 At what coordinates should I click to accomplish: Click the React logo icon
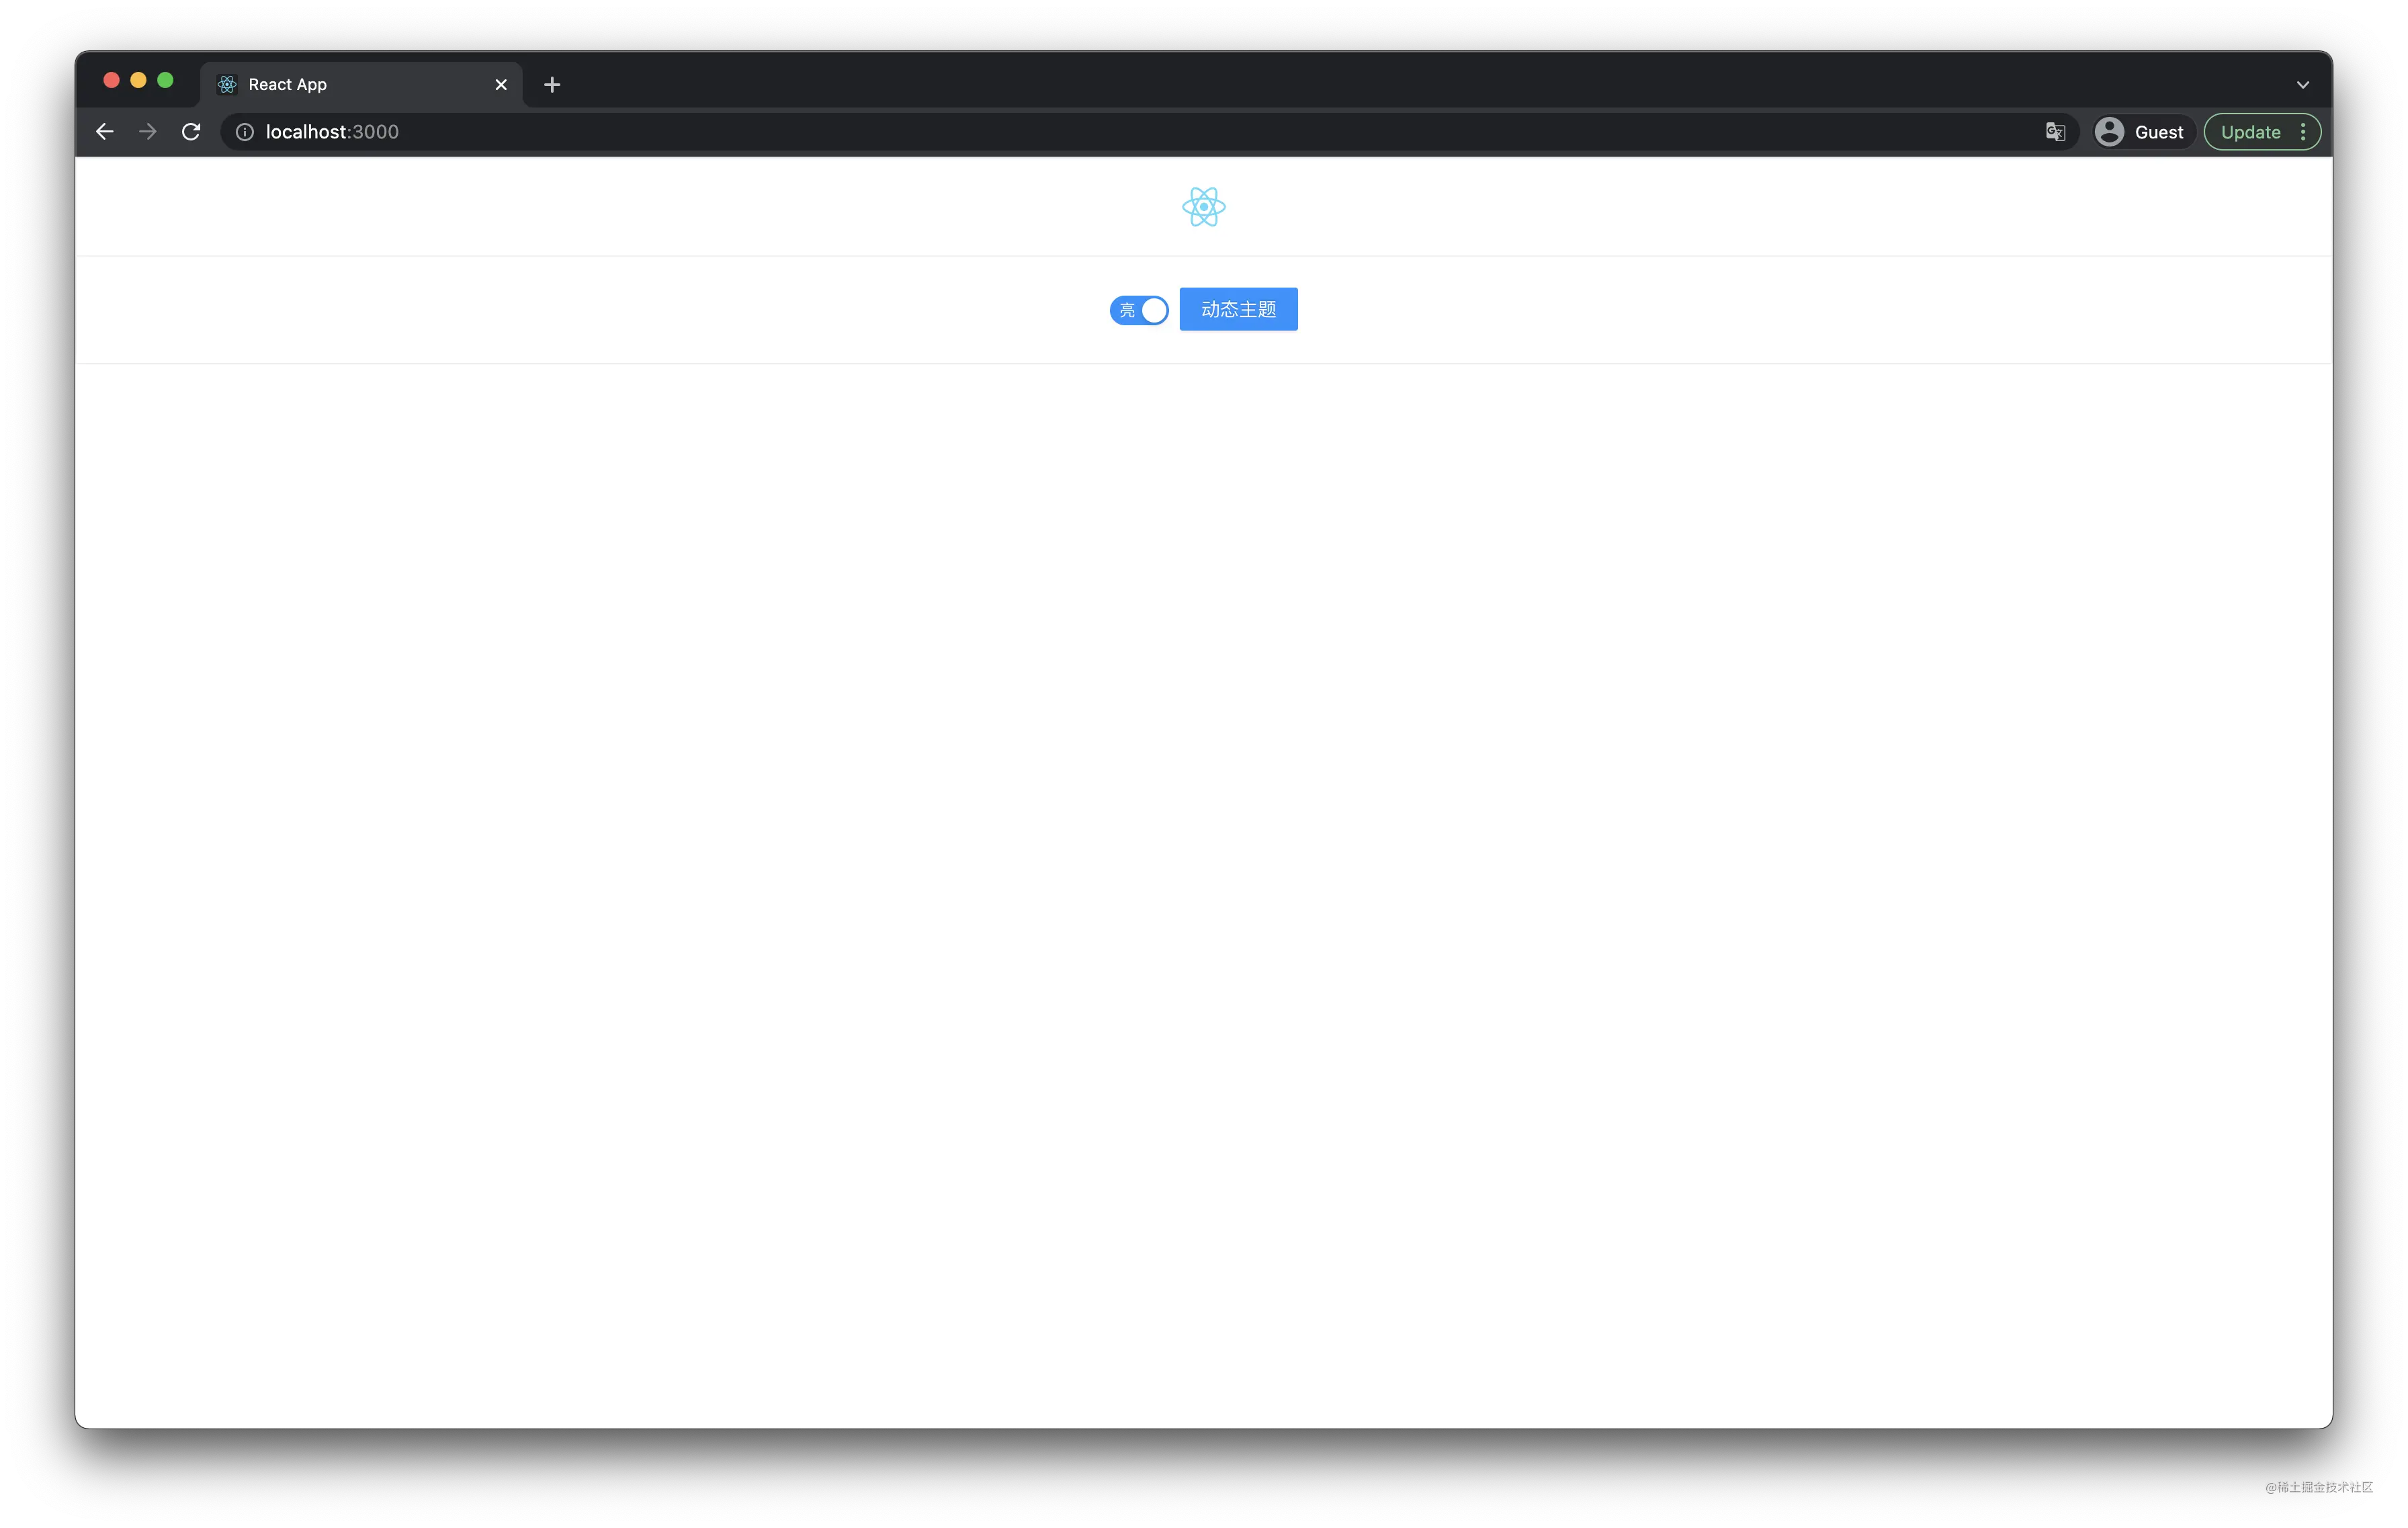(x=1204, y=205)
